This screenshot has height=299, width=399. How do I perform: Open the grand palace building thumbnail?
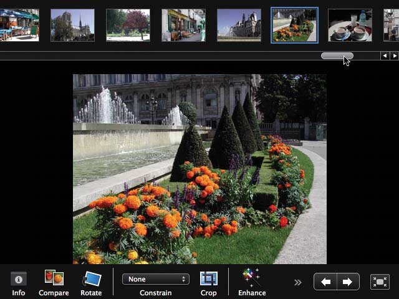[x=239, y=25]
